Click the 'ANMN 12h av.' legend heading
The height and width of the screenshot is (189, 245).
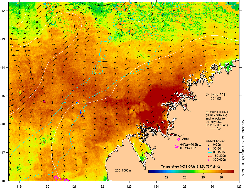215,141
